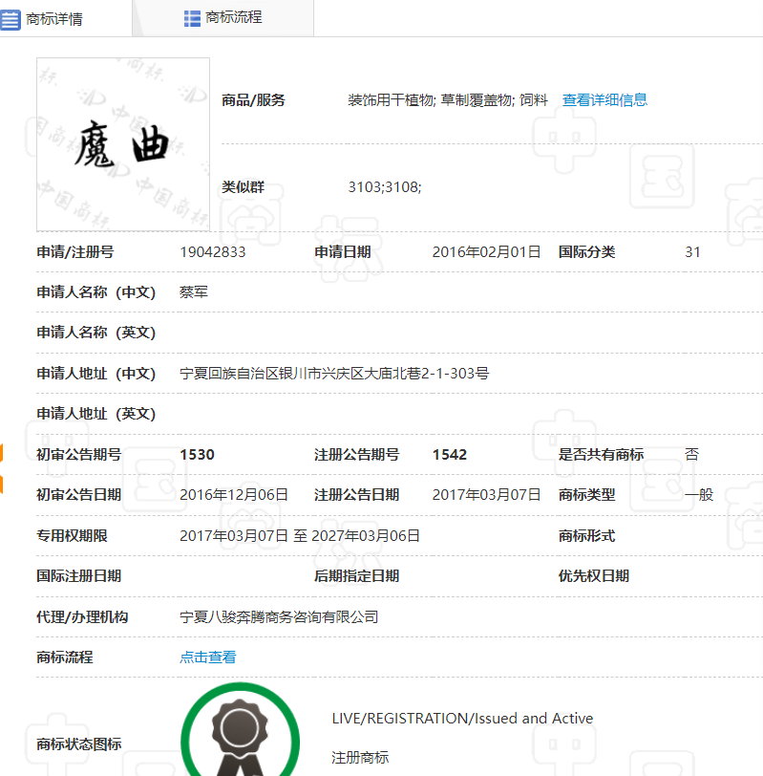This screenshot has width=763, height=776.
Task: Open the 商标流程 tab
Action: [234, 18]
